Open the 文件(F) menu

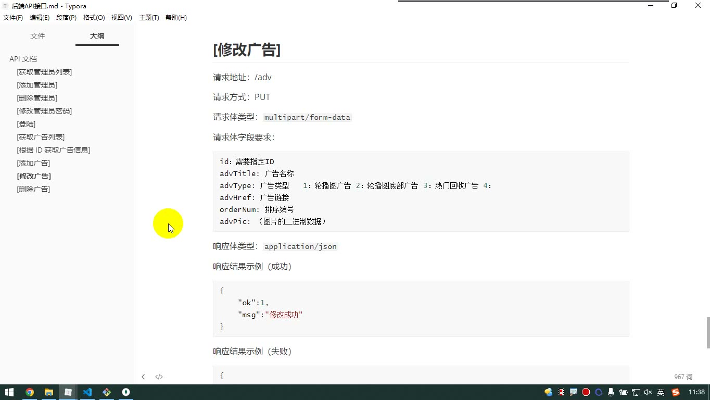[13, 18]
